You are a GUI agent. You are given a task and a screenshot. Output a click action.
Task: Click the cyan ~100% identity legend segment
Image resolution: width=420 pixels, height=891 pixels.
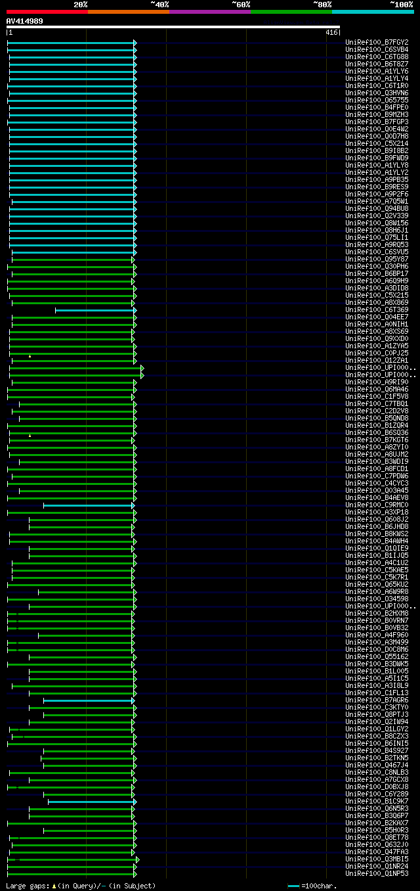(x=373, y=12)
